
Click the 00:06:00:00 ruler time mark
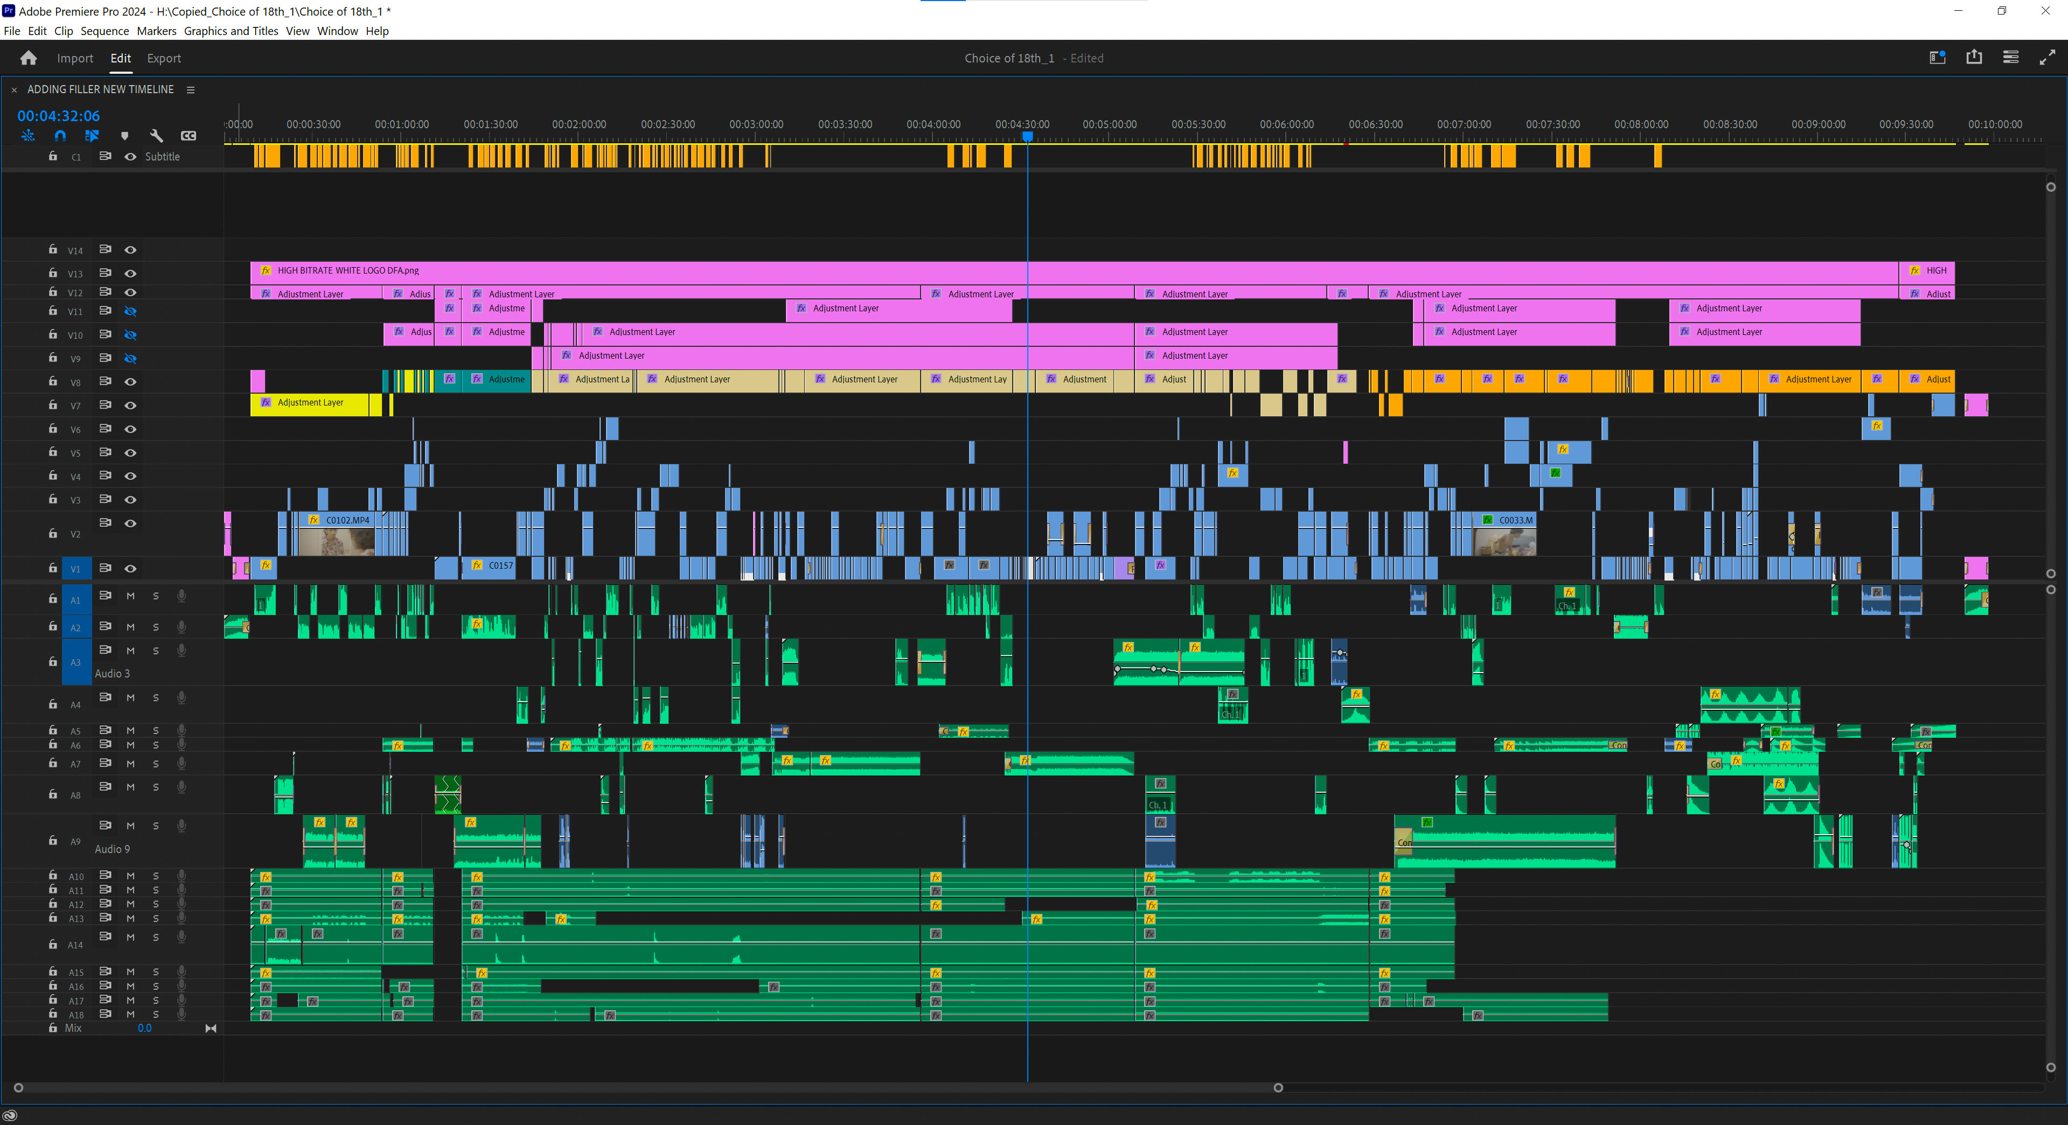click(1287, 124)
